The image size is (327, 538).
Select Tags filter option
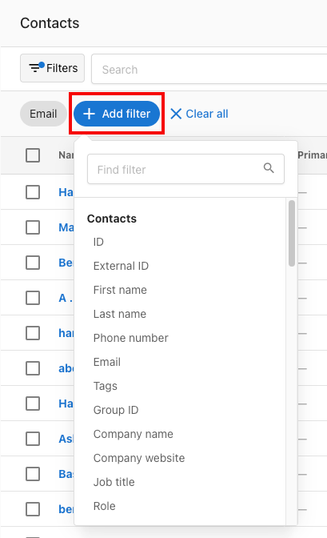pos(106,386)
